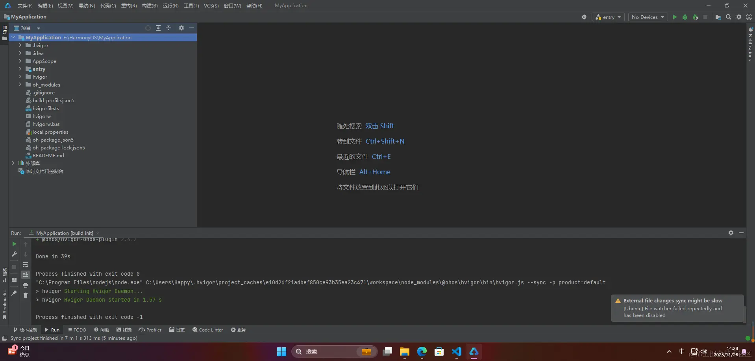Rerun build init in Run panel
This screenshot has height=361, width=755.
(x=14, y=244)
